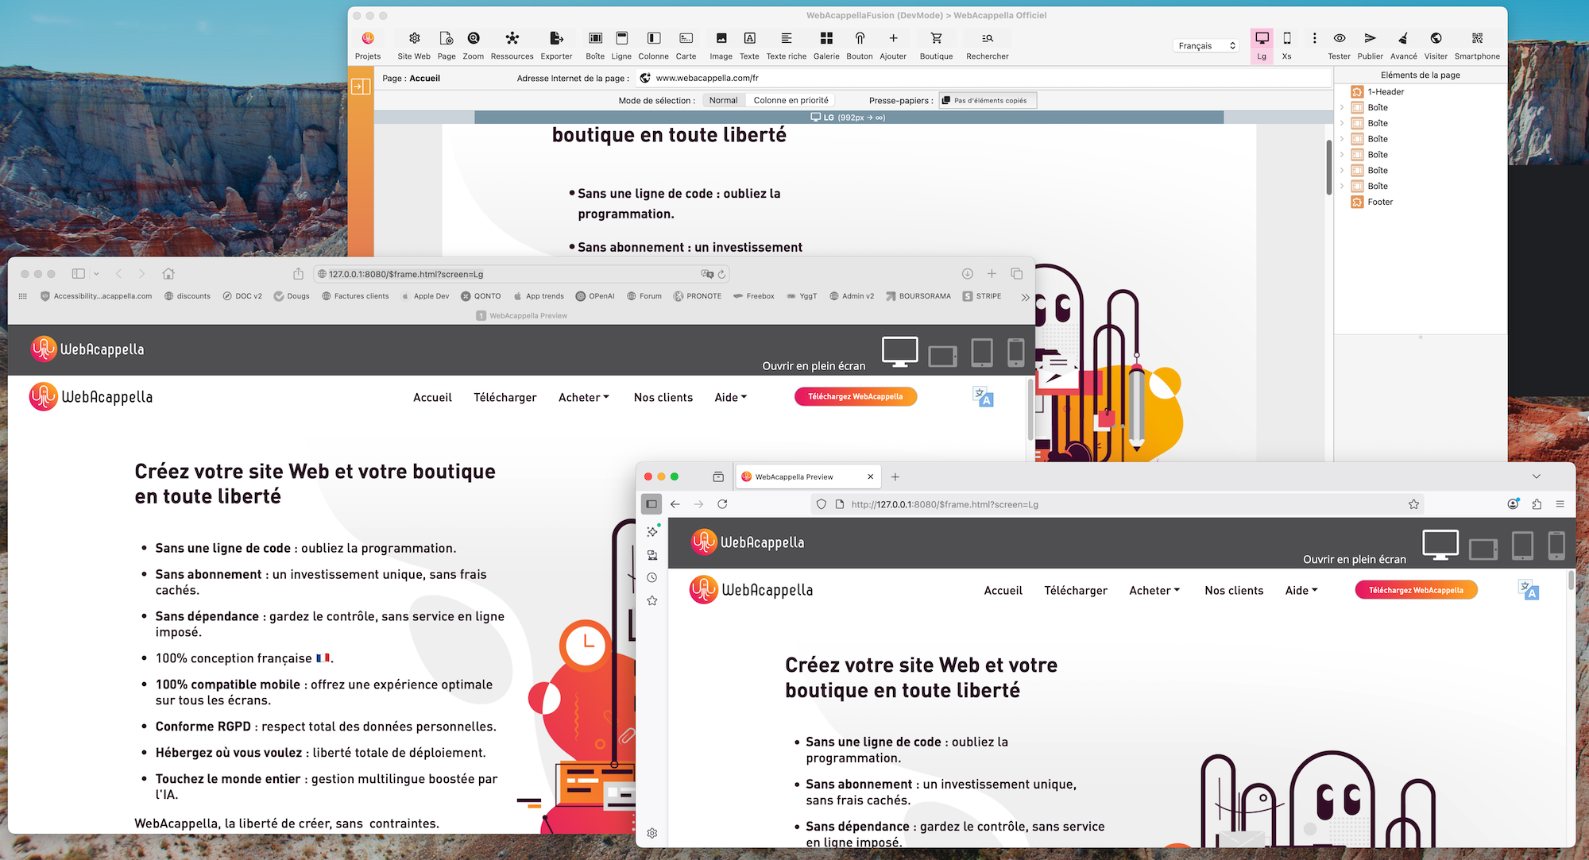
Task: Open the Français language dropdown
Action: (x=1206, y=46)
